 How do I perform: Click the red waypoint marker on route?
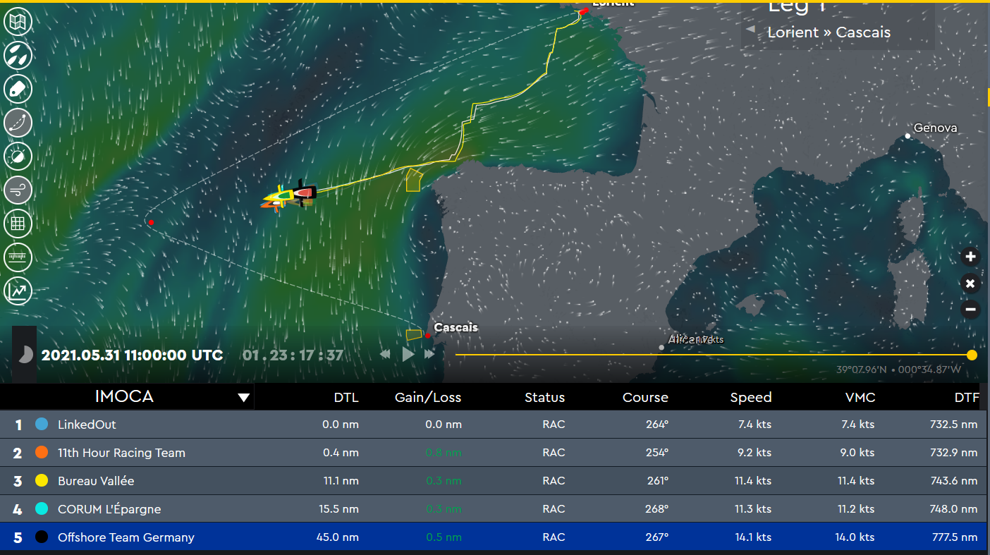point(151,222)
